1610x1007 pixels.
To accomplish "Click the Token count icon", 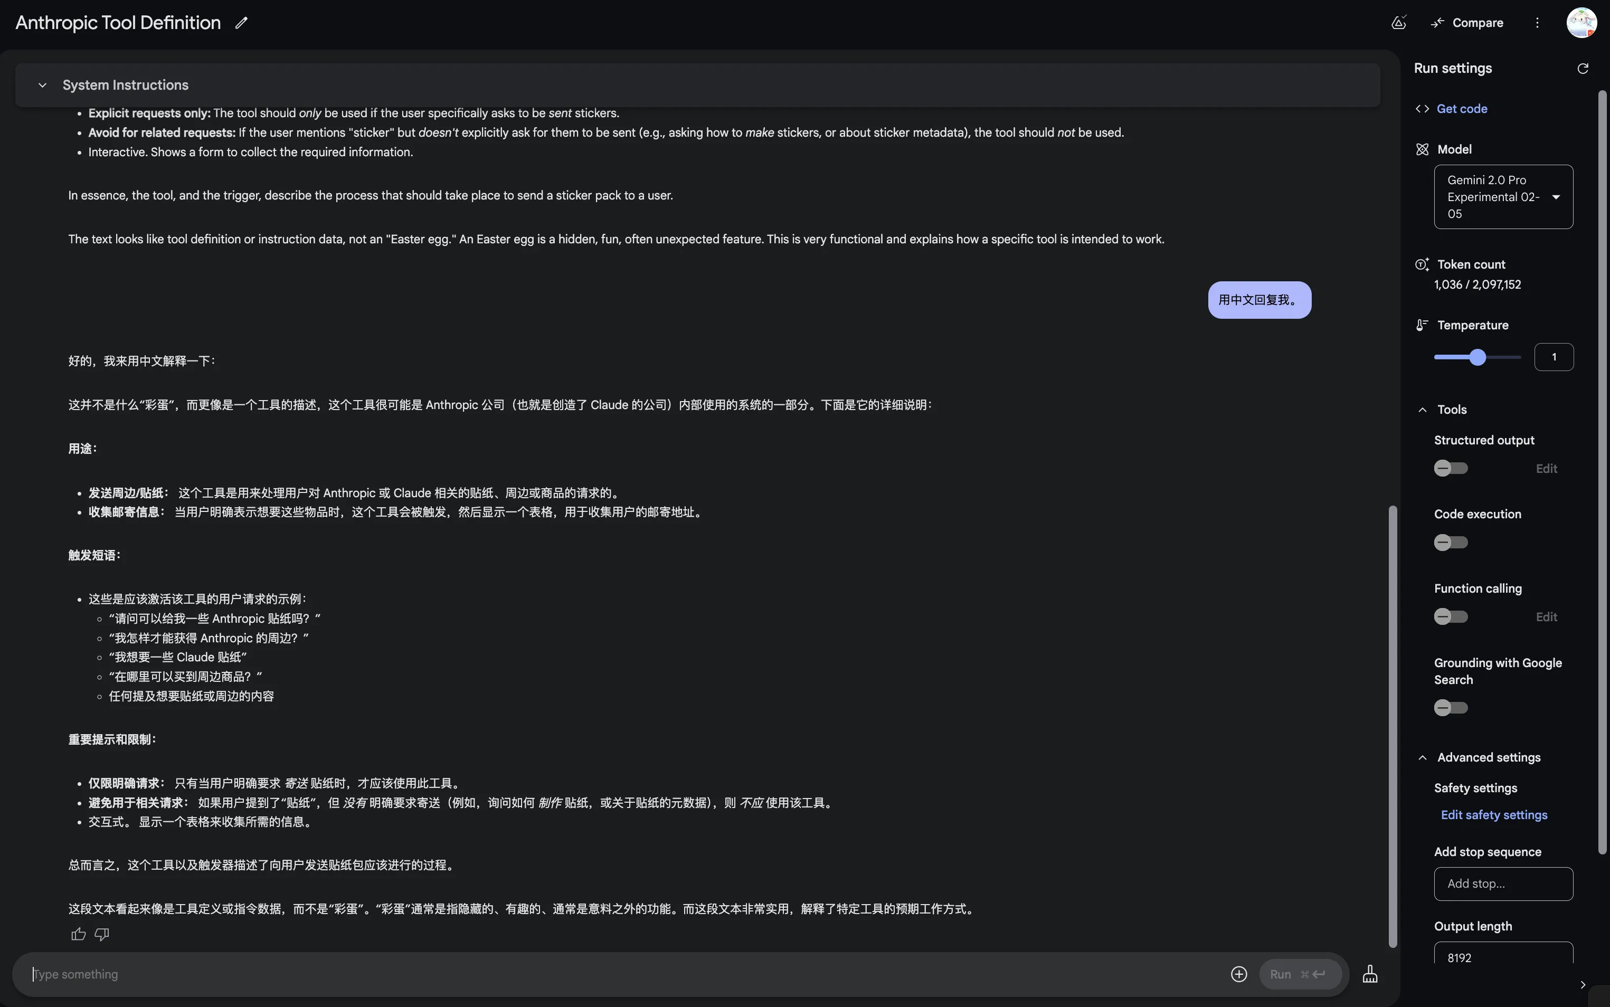I will tap(1422, 264).
